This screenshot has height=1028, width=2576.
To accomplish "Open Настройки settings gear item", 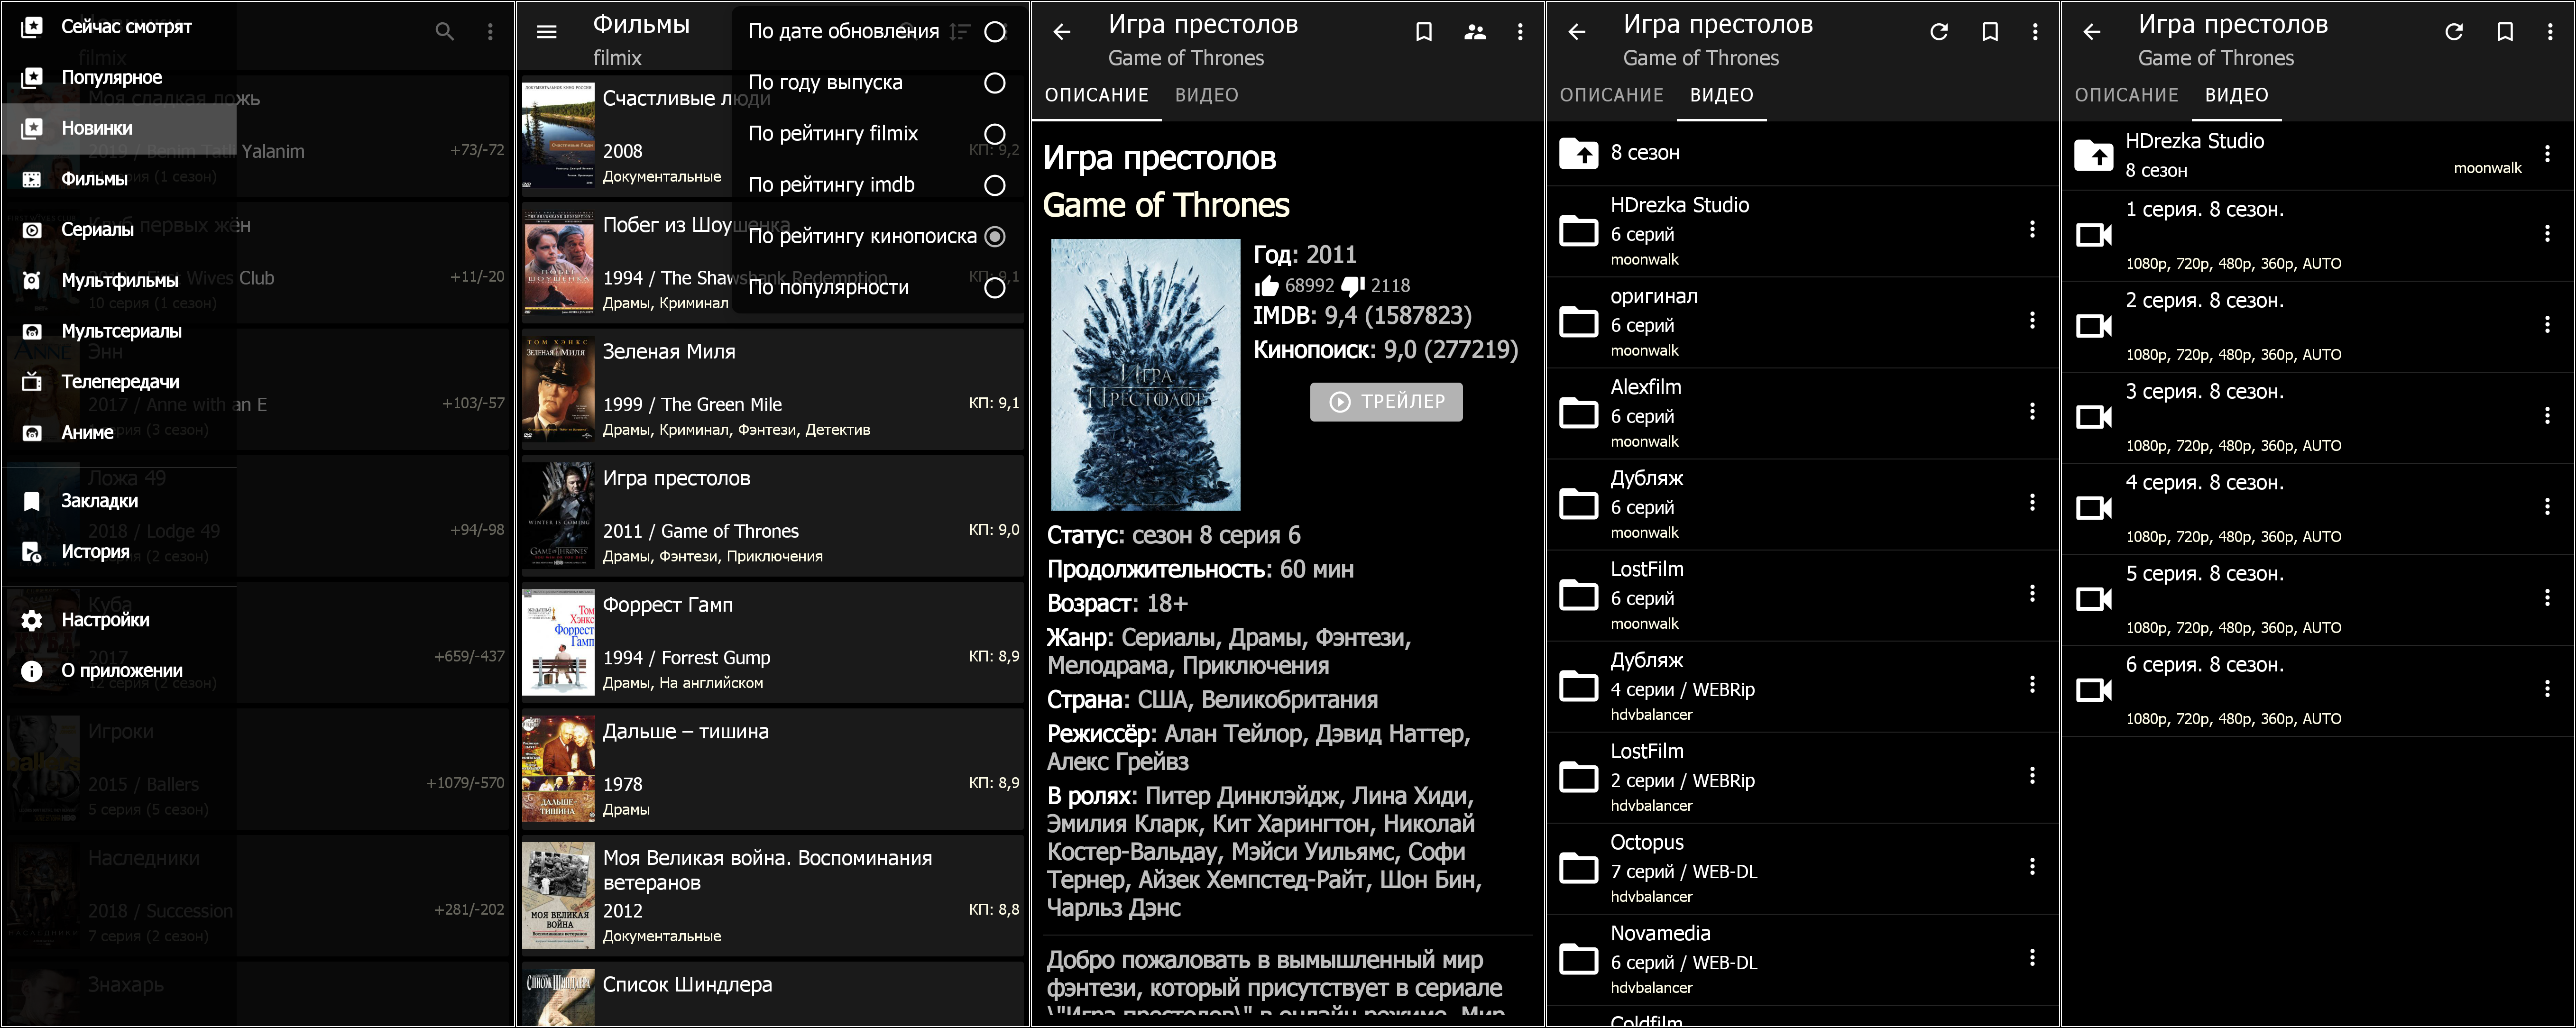I will [118, 620].
